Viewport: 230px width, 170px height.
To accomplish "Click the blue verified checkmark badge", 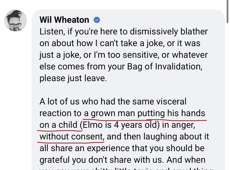I will 97,20.
